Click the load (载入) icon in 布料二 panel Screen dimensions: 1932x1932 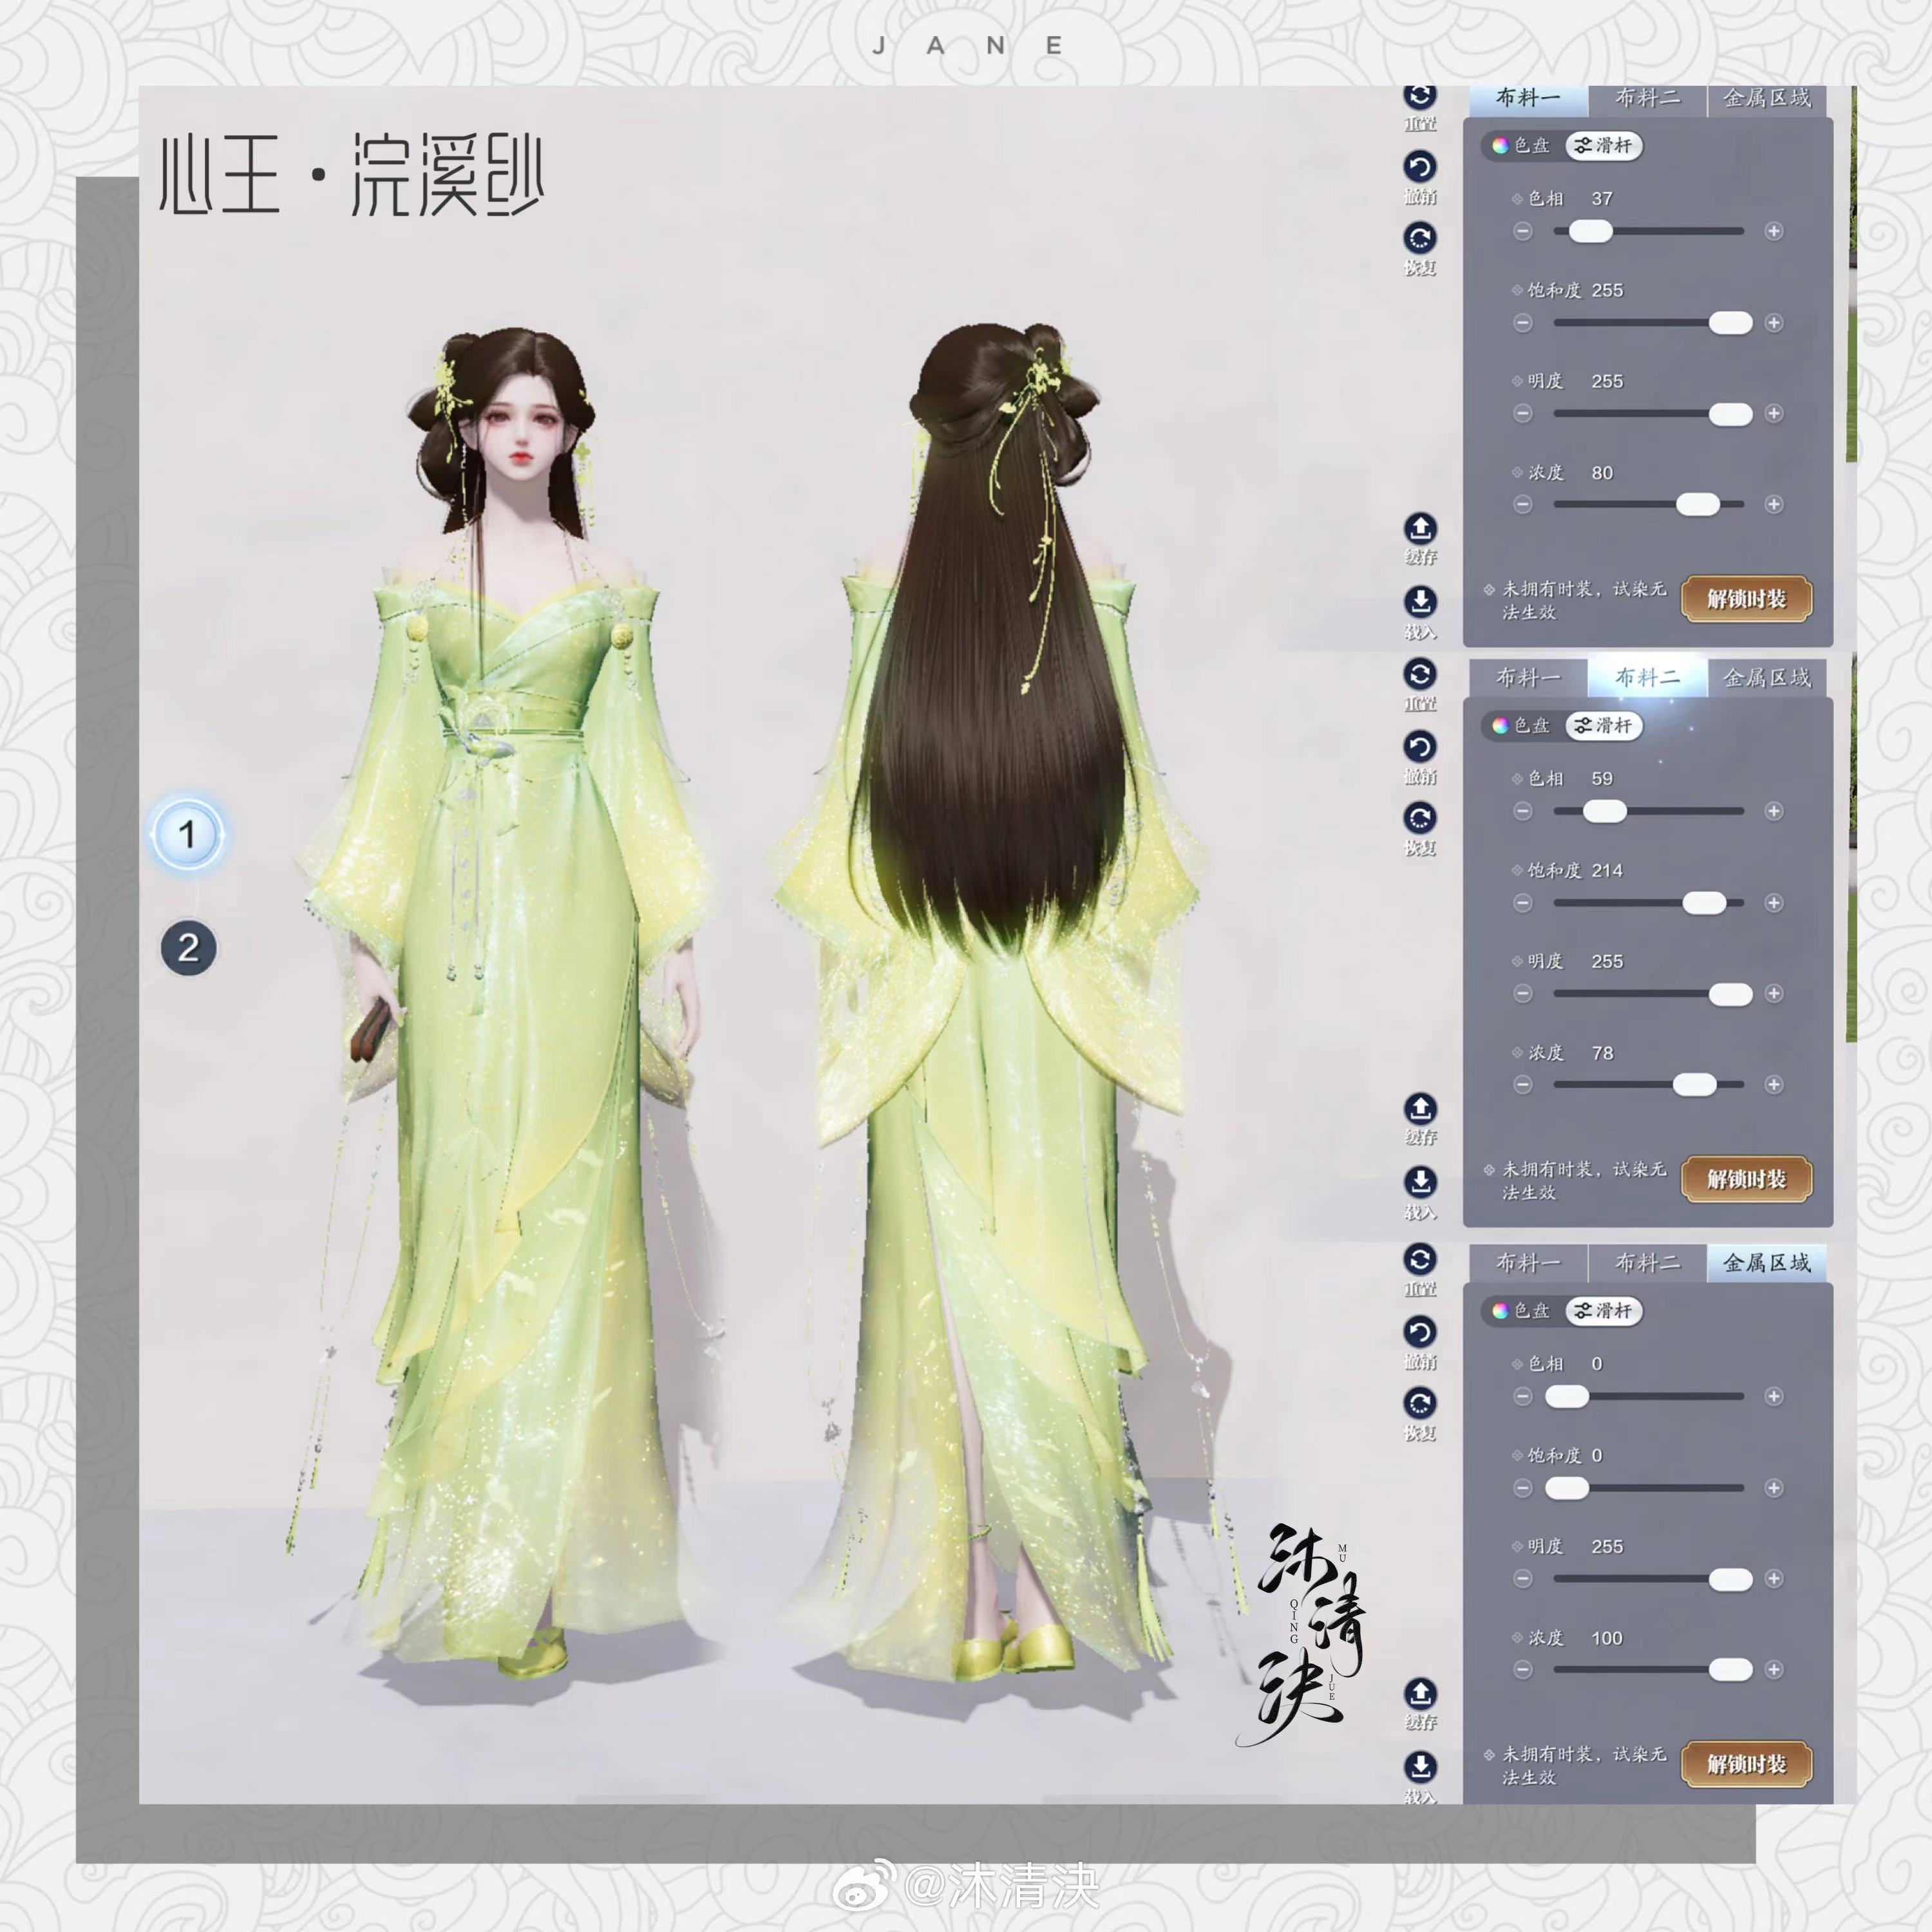pos(1420,1182)
